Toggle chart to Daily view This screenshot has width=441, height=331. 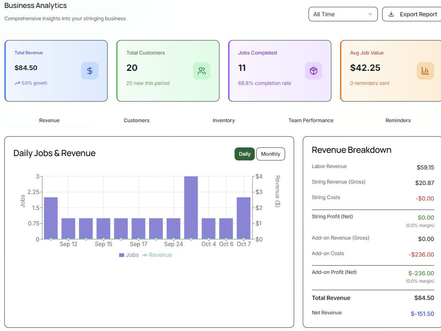tap(244, 154)
